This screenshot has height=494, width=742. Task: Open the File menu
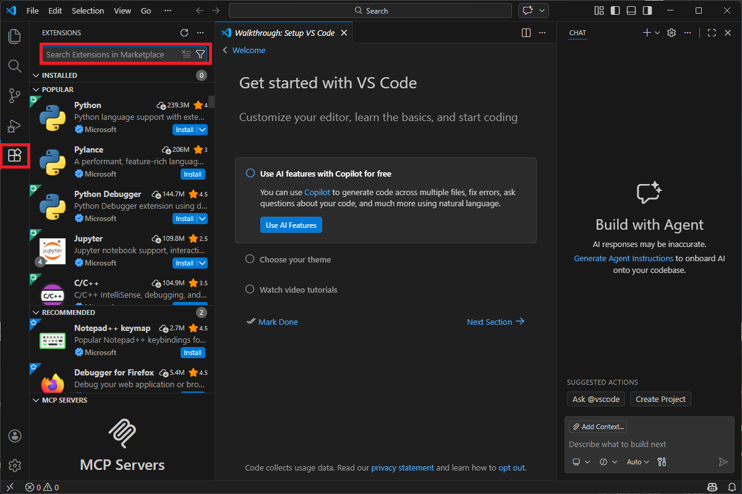coord(33,10)
